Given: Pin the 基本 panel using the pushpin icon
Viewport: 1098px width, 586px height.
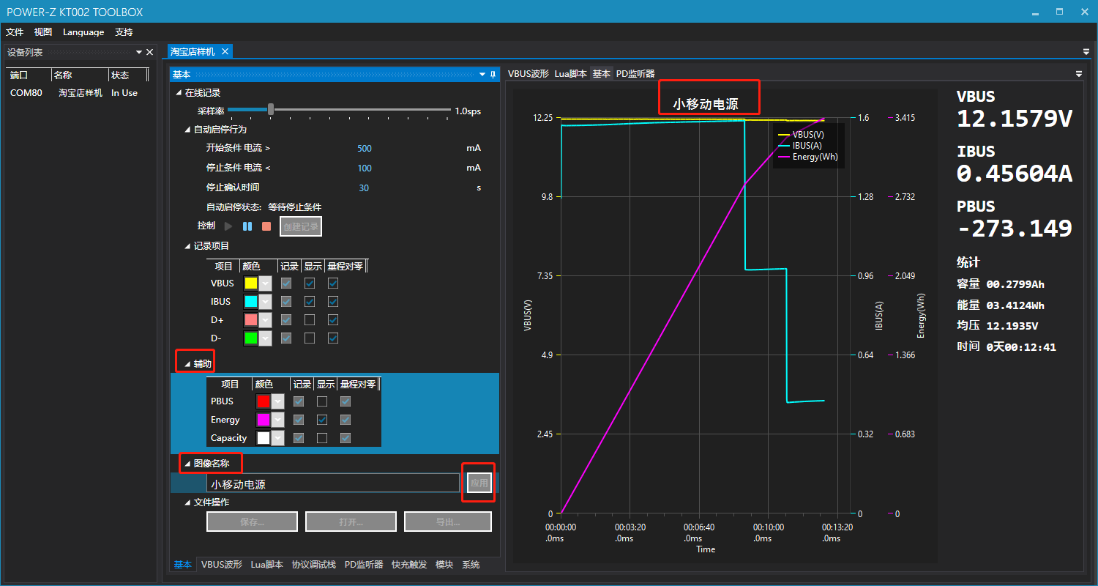Looking at the screenshot, I should (492, 74).
